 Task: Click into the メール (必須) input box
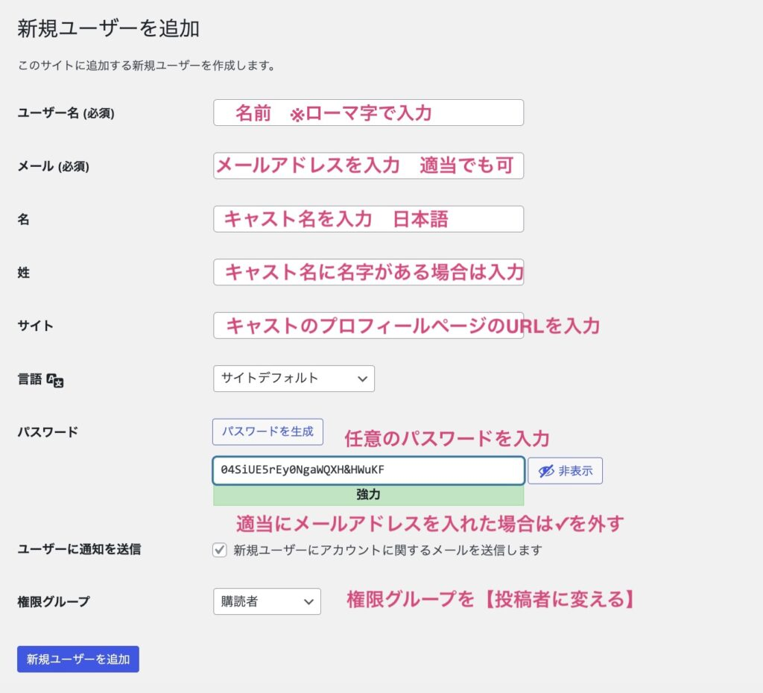[368, 165]
